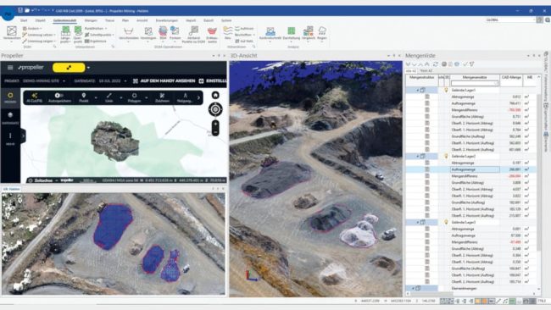
Task: Zoom in on the Propeller map
Action: click(215, 124)
